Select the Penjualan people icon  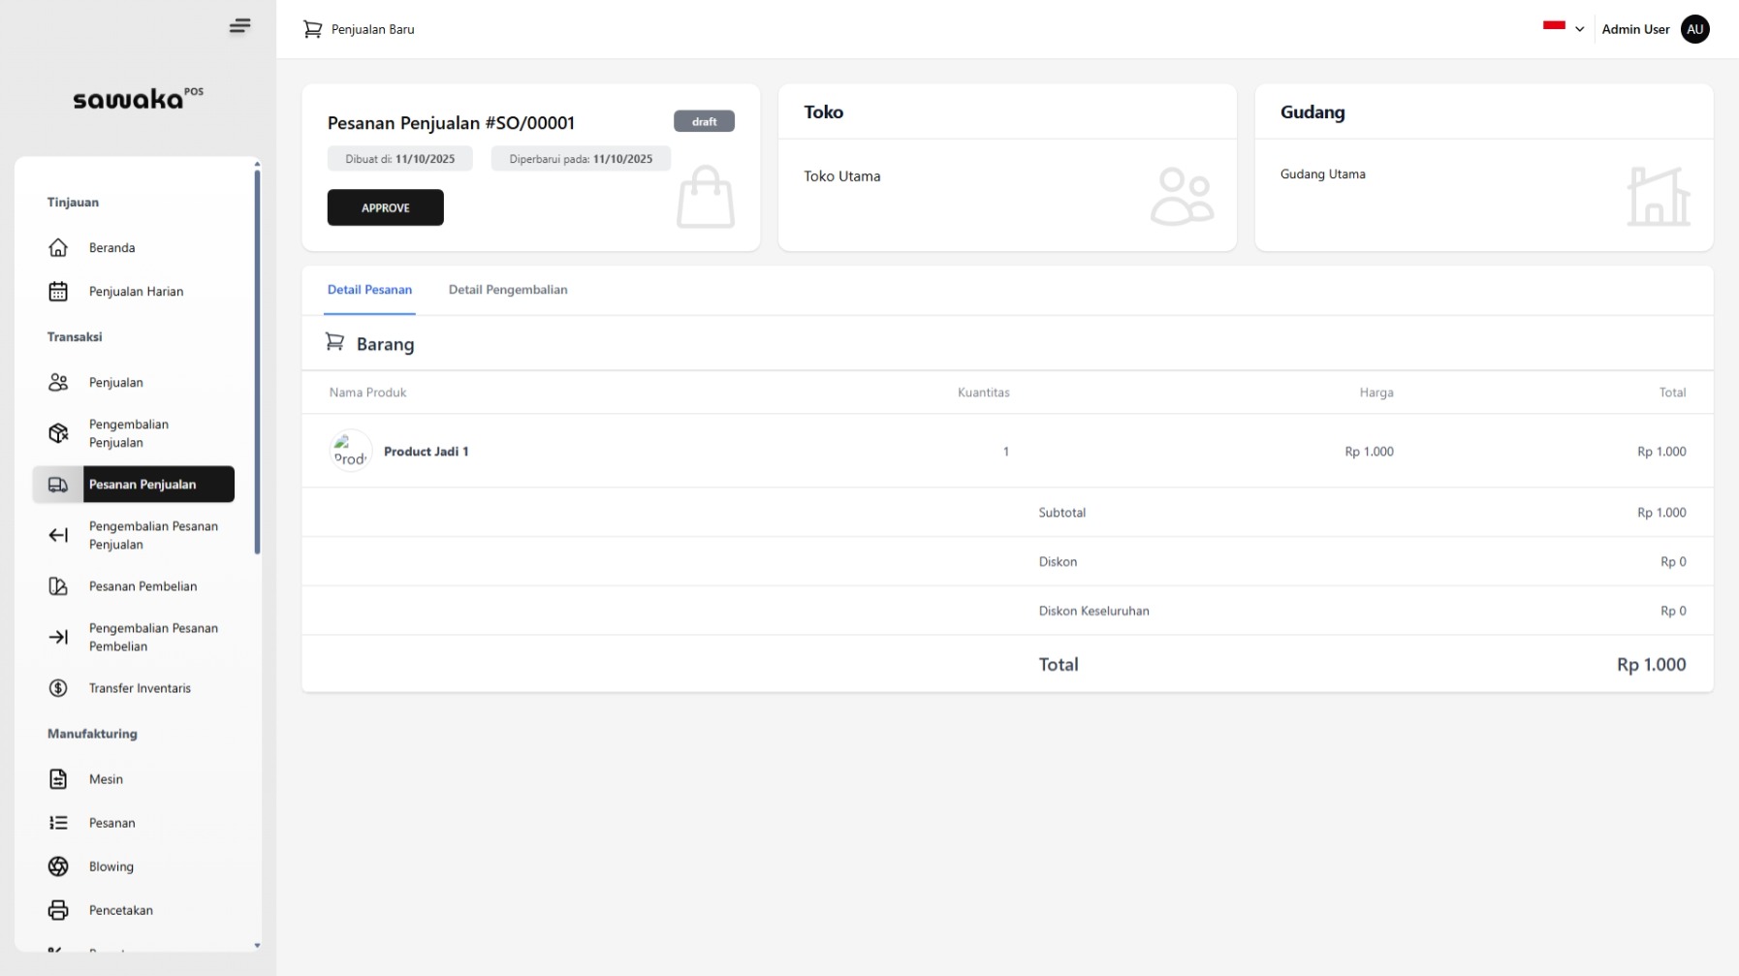click(x=58, y=383)
